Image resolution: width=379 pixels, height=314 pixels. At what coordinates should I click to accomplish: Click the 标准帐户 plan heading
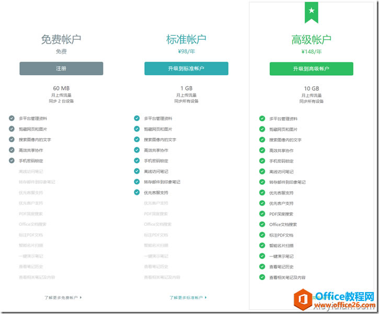click(186, 39)
